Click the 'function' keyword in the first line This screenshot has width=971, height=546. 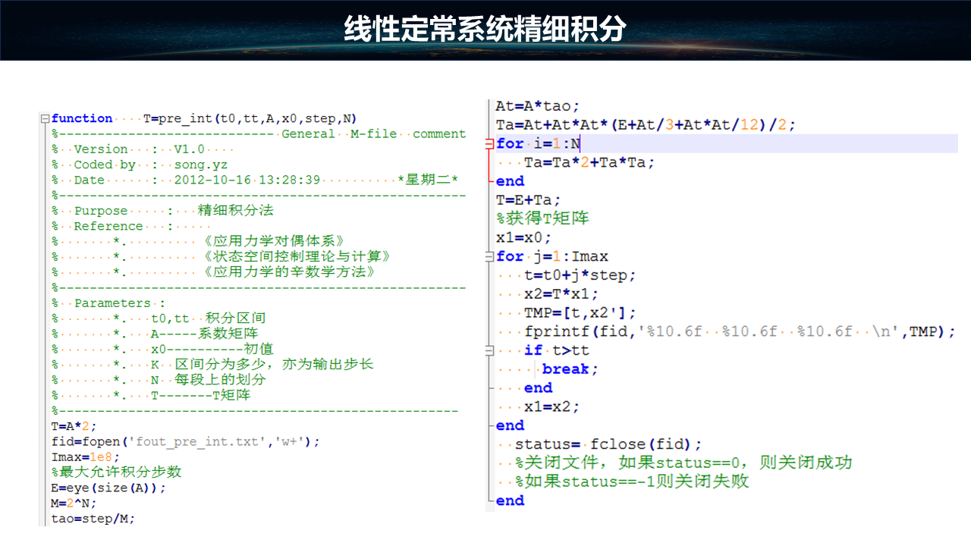(x=82, y=118)
